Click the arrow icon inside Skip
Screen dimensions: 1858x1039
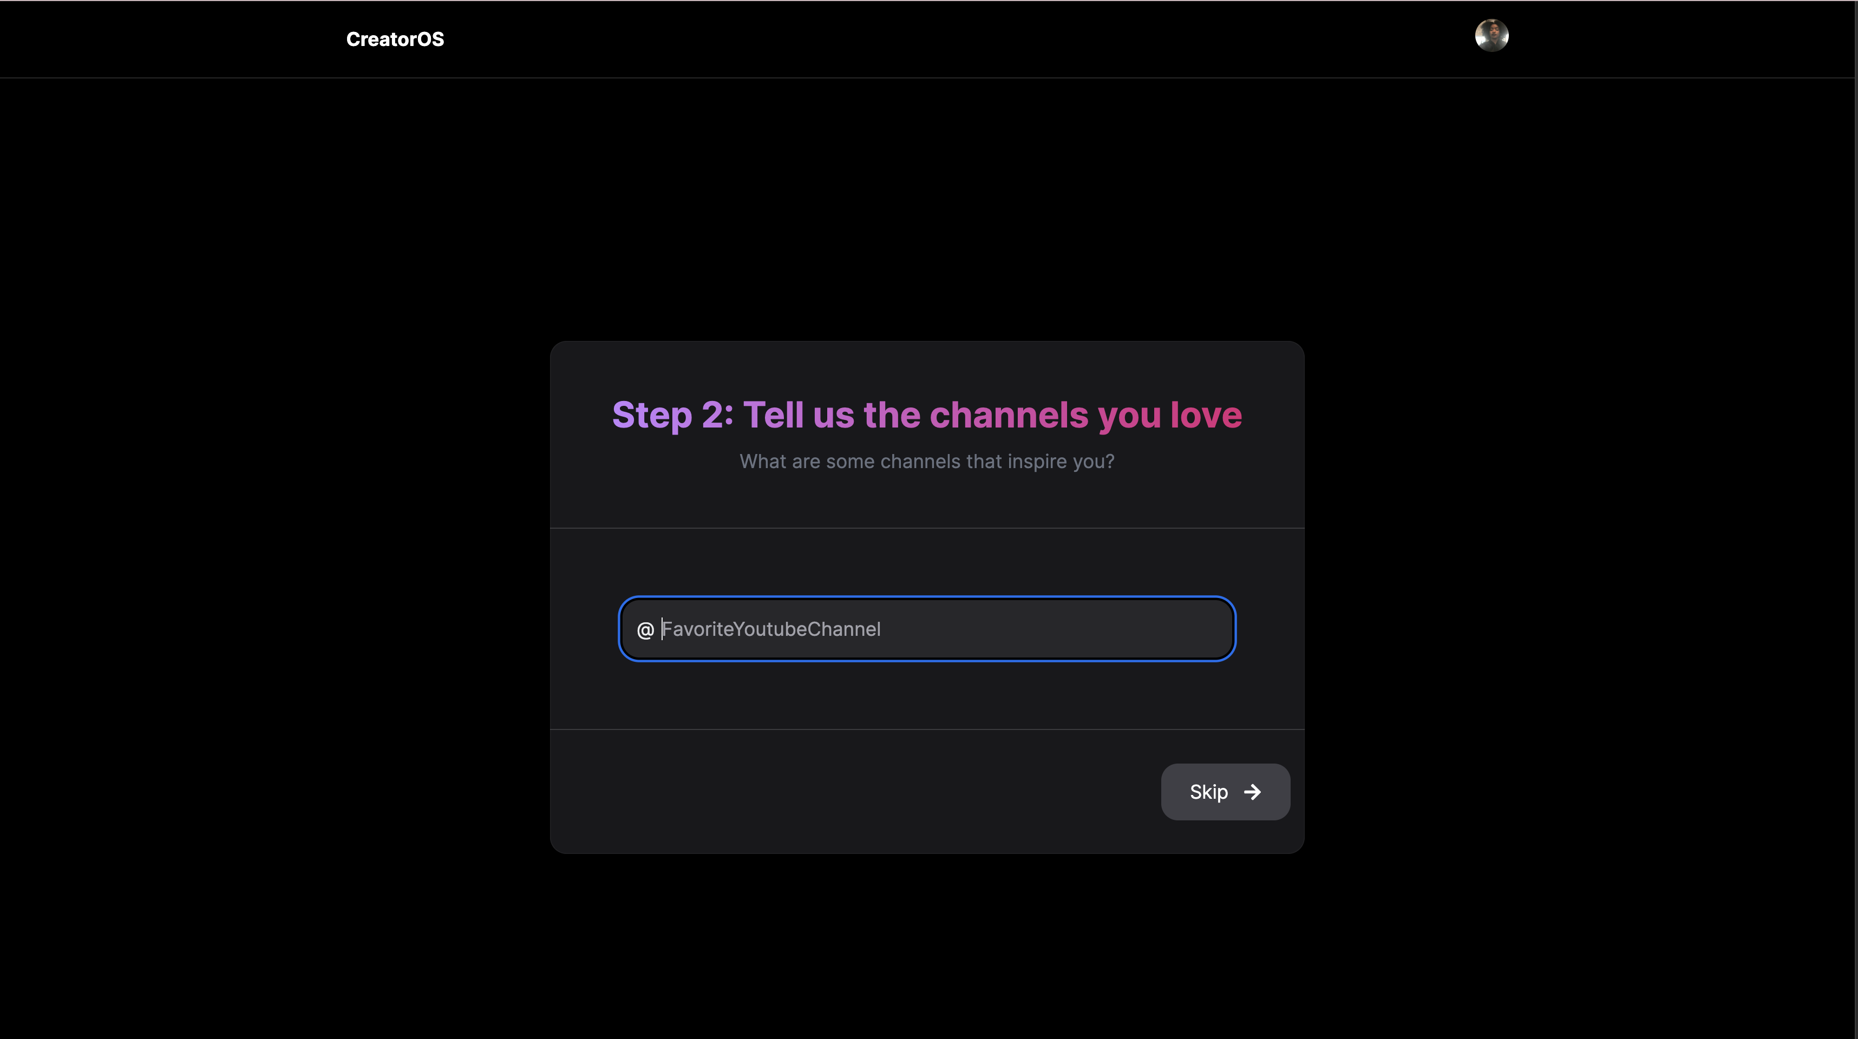[1252, 792]
